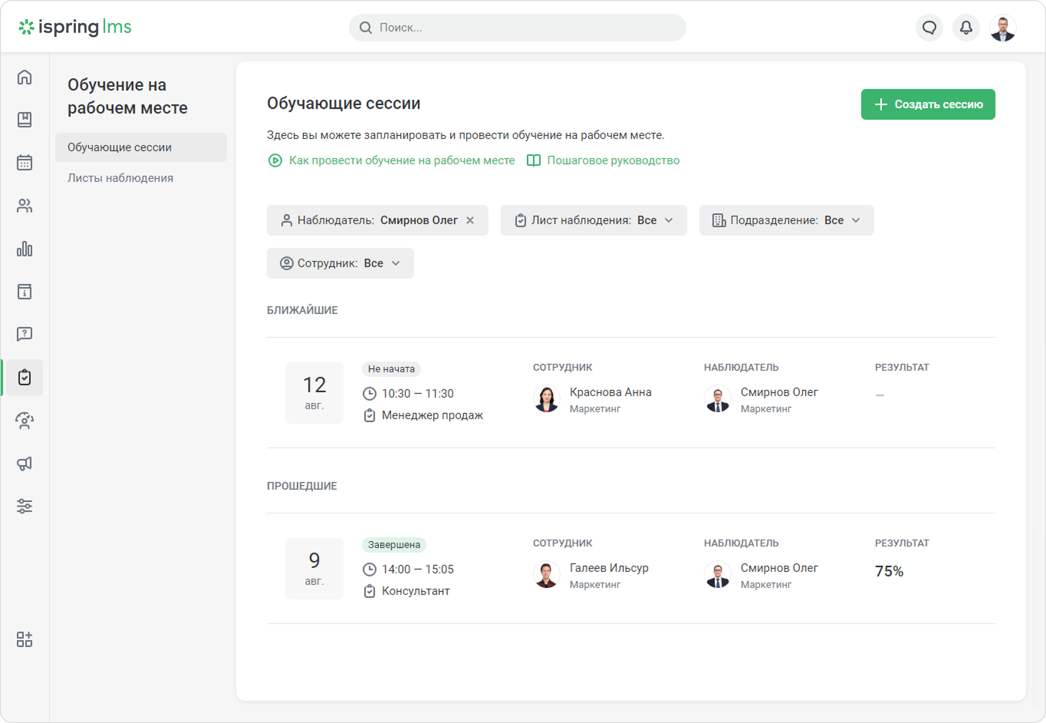The height and width of the screenshot is (723, 1046).
Task: Click the add modules grid icon
Action: coord(25,639)
